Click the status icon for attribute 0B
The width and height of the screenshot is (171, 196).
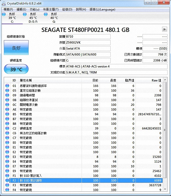coord(7,100)
